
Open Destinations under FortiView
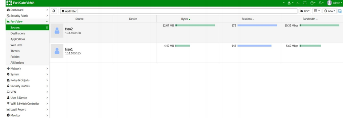click(x=18, y=33)
